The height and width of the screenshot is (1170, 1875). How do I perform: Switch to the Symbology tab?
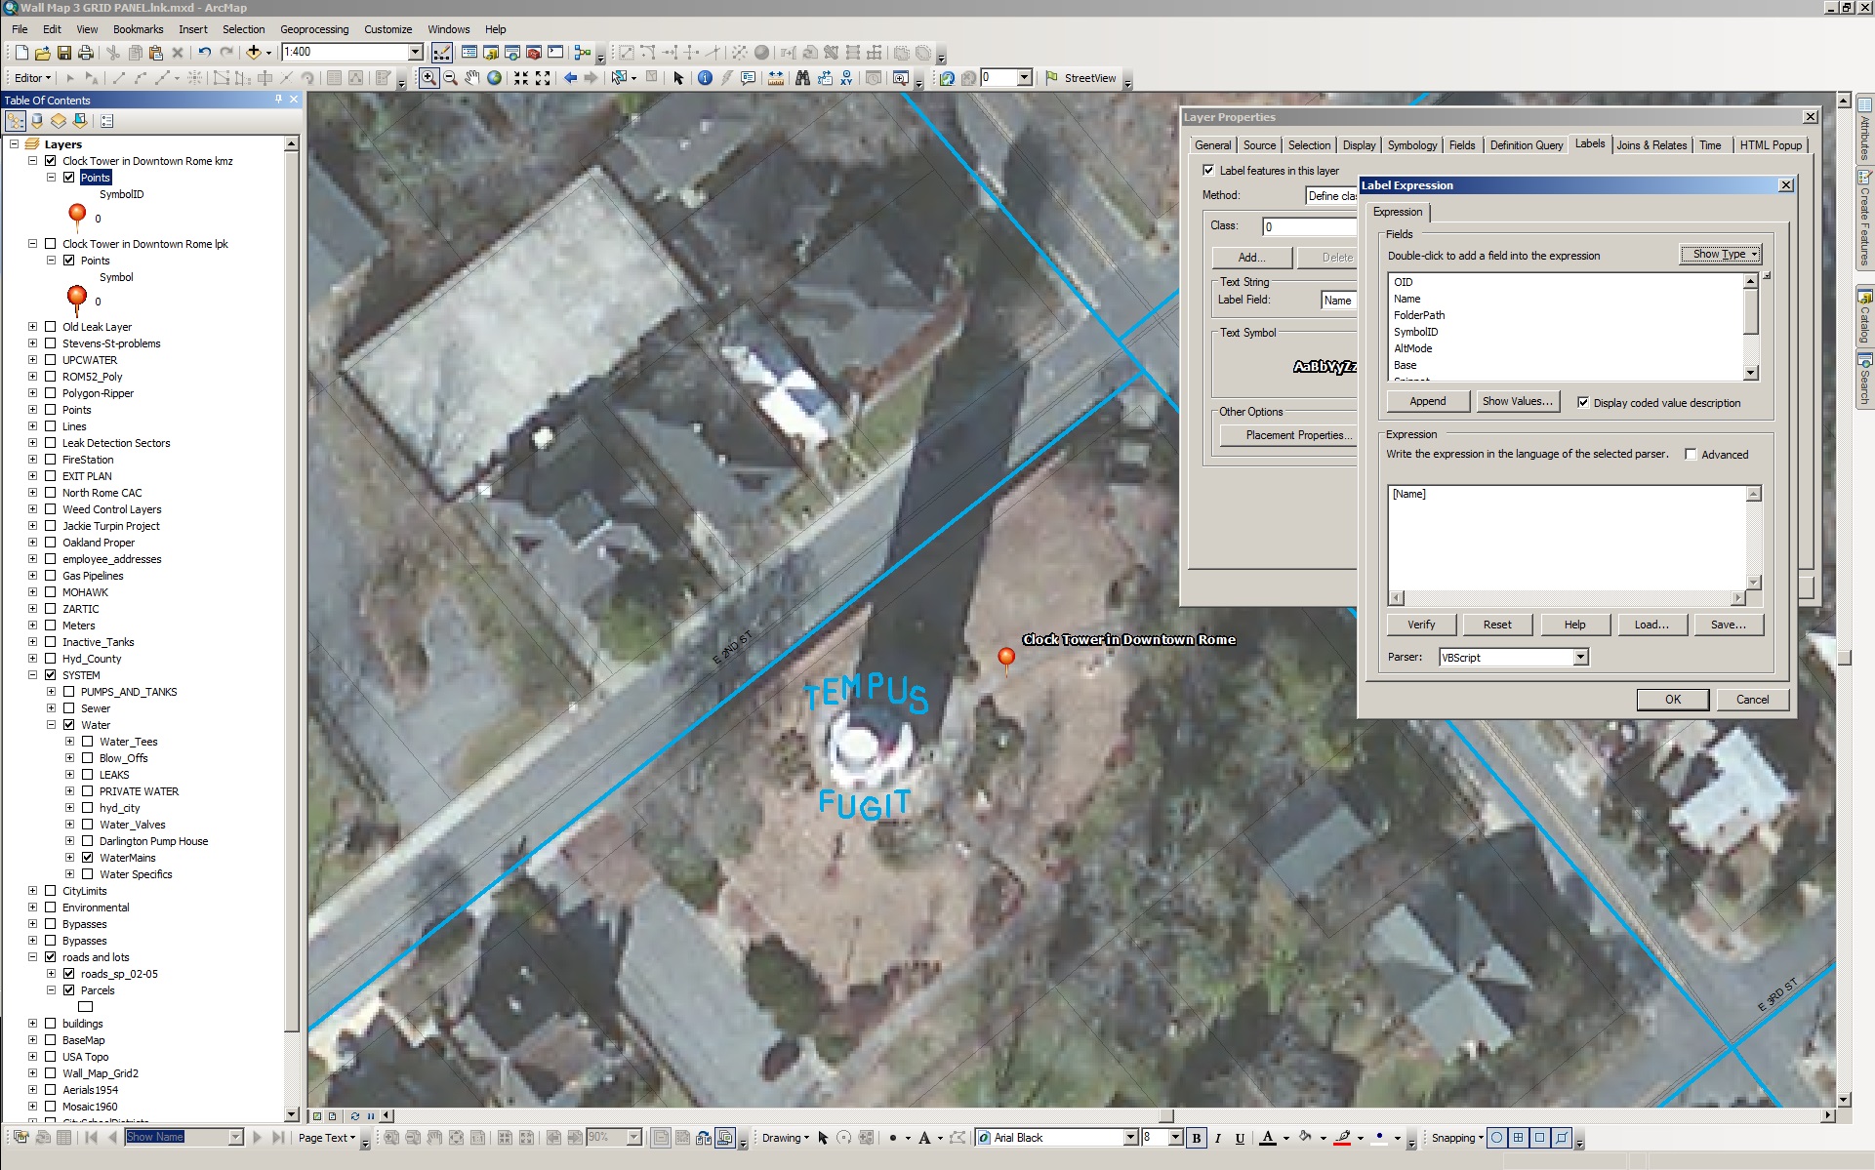1411,145
